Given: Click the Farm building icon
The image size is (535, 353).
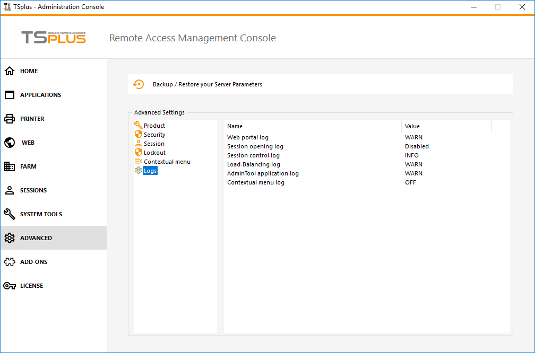Looking at the screenshot, I should coord(10,166).
